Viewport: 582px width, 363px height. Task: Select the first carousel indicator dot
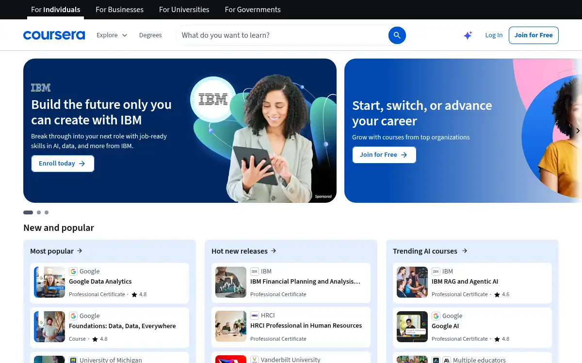28,212
